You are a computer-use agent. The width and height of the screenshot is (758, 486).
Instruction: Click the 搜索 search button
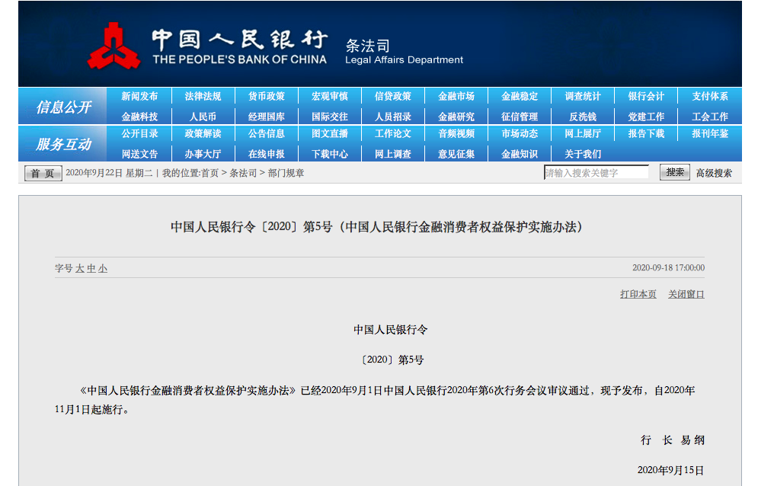click(x=675, y=172)
